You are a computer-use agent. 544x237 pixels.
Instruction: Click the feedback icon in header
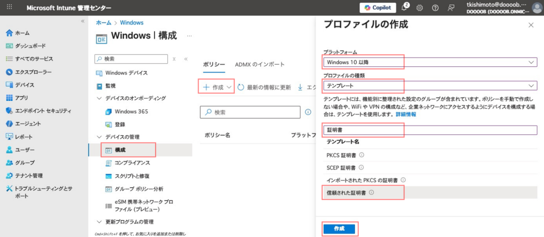point(451,8)
